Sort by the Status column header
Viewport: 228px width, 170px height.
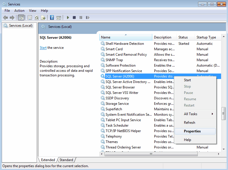(186, 37)
